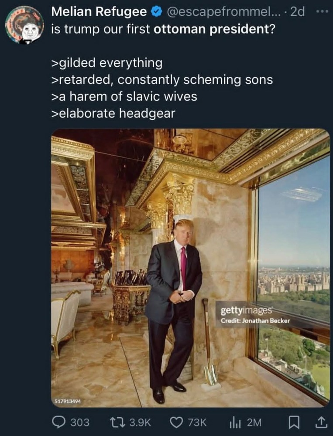Click the 73K likes count
This screenshot has height=436, width=333.
click(197, 422)
